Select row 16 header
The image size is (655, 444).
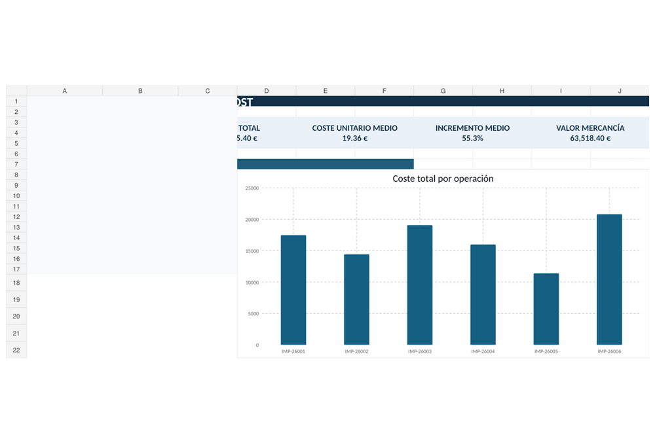(16, 258)
